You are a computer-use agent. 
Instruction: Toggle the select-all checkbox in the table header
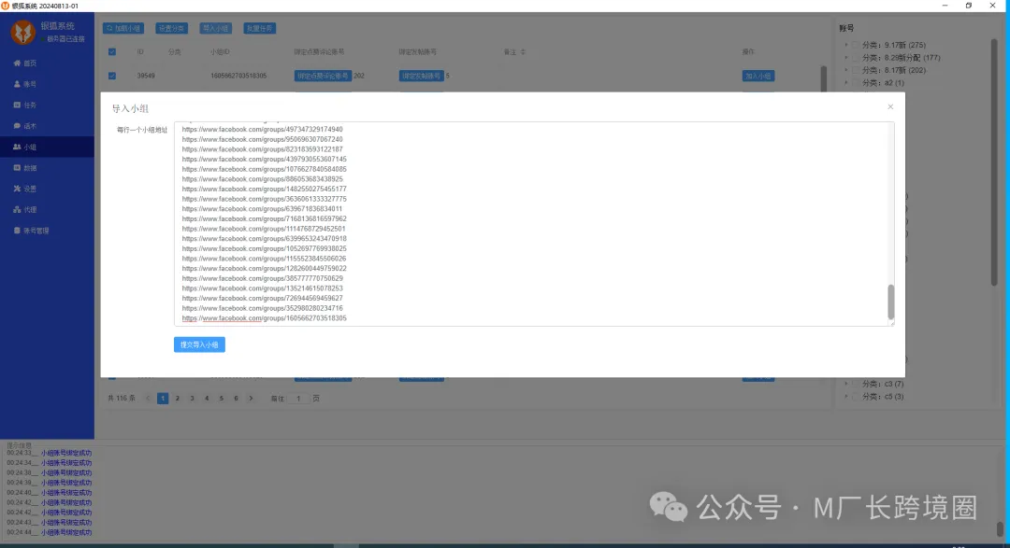(x=112, y=52)
